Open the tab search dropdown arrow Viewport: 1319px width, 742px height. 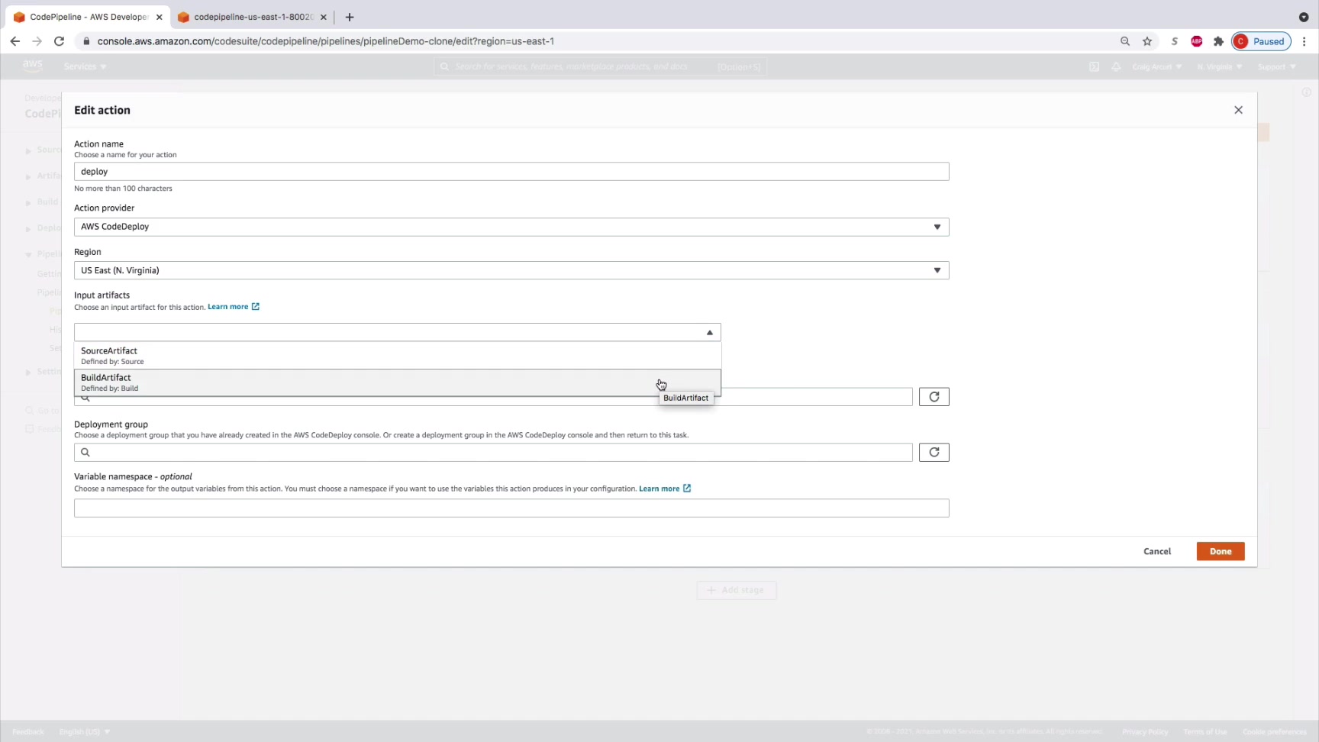(1303, 17)
